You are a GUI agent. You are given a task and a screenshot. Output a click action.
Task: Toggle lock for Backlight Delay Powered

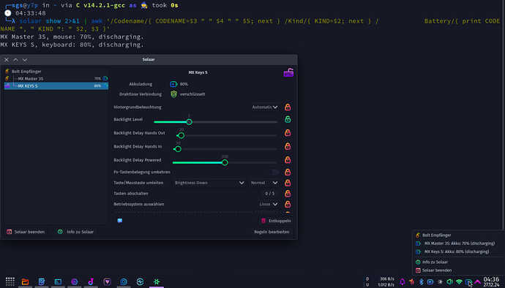[288, 160]
